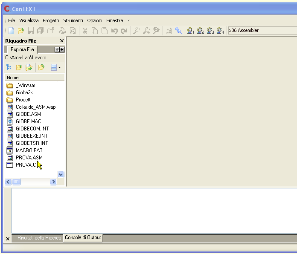Click folder-with-document arrow icon in file panel
This screenshot has width=297, height=254.
click(x=29, y=67)
